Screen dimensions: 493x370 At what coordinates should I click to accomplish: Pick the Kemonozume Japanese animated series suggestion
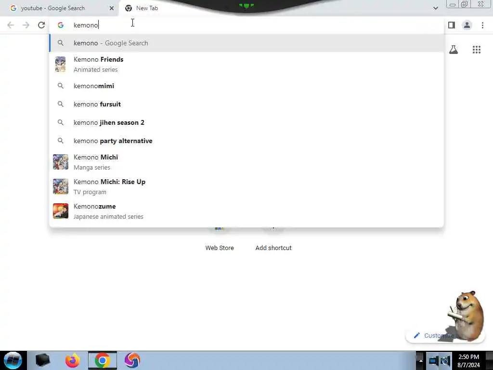[x=246, y=211]
